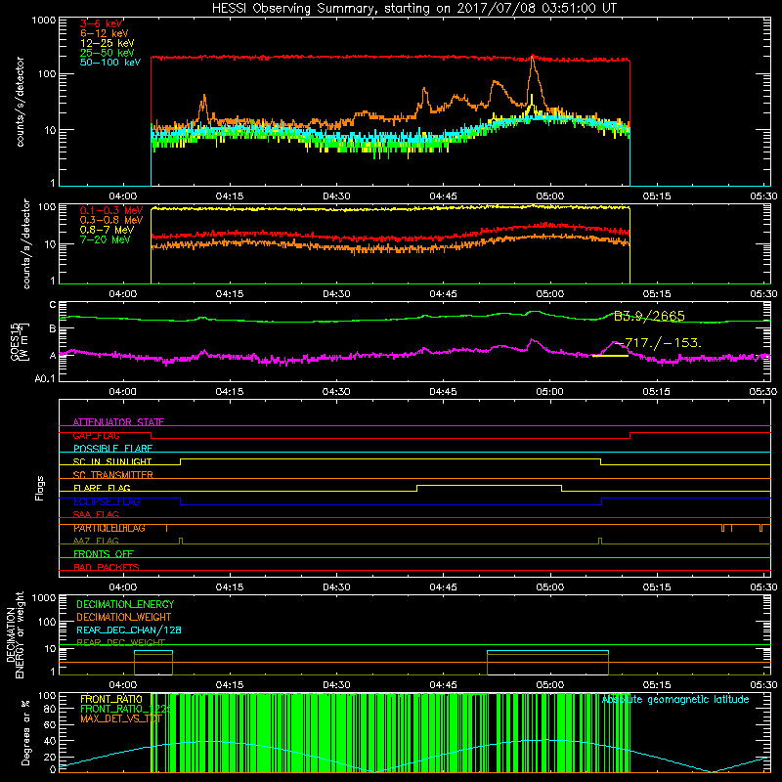
Task: Click the -717./-153. position annotation
Action: coord(658,343)
